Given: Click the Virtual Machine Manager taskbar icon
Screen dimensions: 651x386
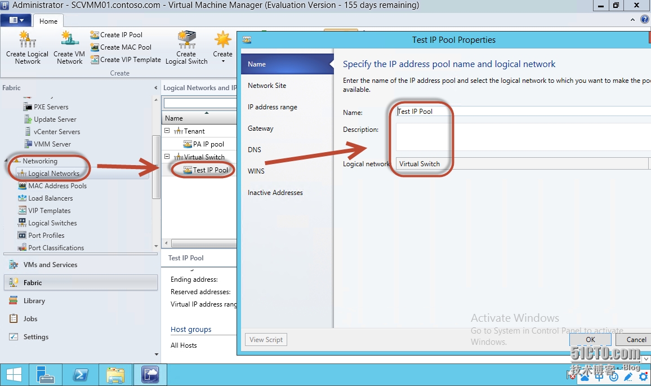Looking at the screenshot, I should [150, 375].
